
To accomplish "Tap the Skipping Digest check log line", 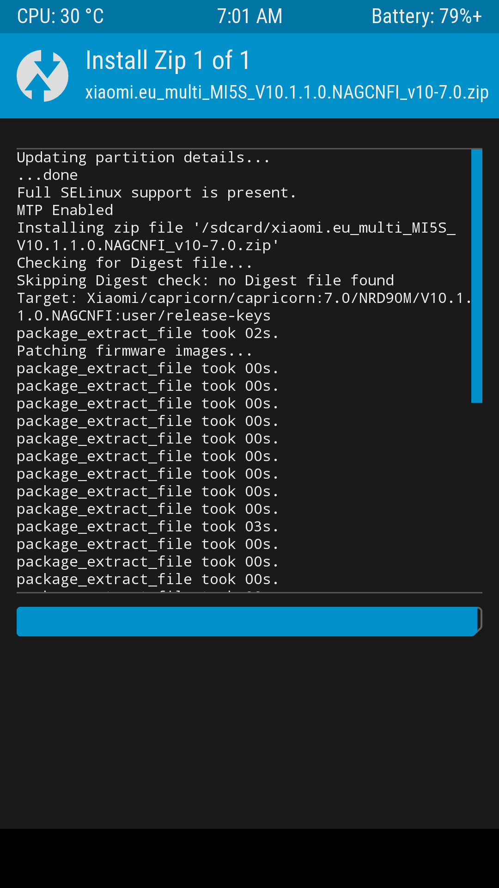I will 206,281.
